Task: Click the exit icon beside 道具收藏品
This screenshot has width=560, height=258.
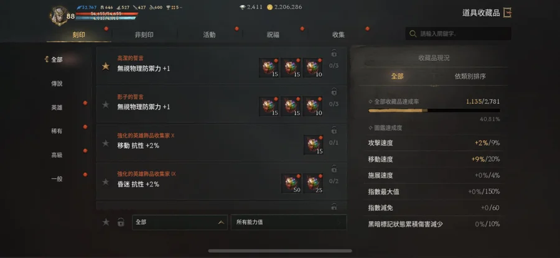Action: pos(508,13)
